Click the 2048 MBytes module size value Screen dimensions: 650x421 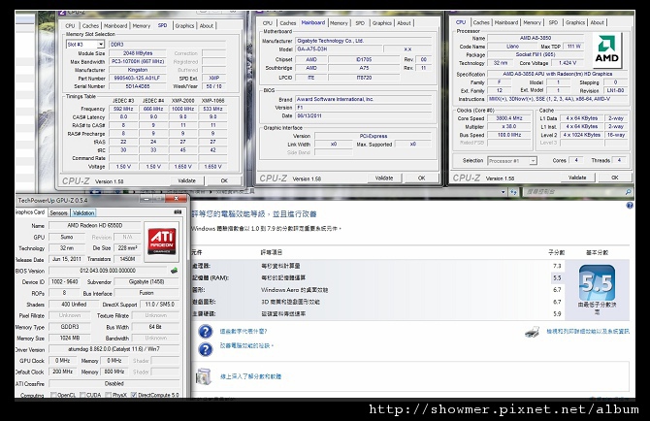coord(137,53)
